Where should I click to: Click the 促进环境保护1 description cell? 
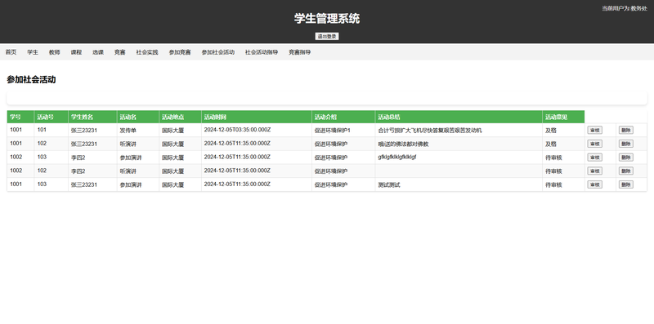(343, 131)
